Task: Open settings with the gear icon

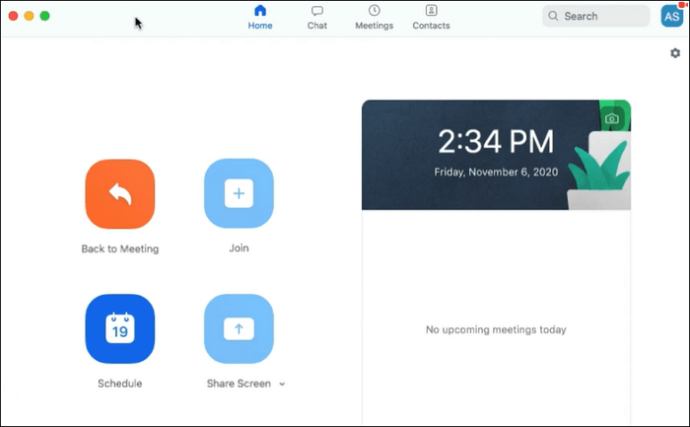Action: pyautogui.click(x=675, y=53)
